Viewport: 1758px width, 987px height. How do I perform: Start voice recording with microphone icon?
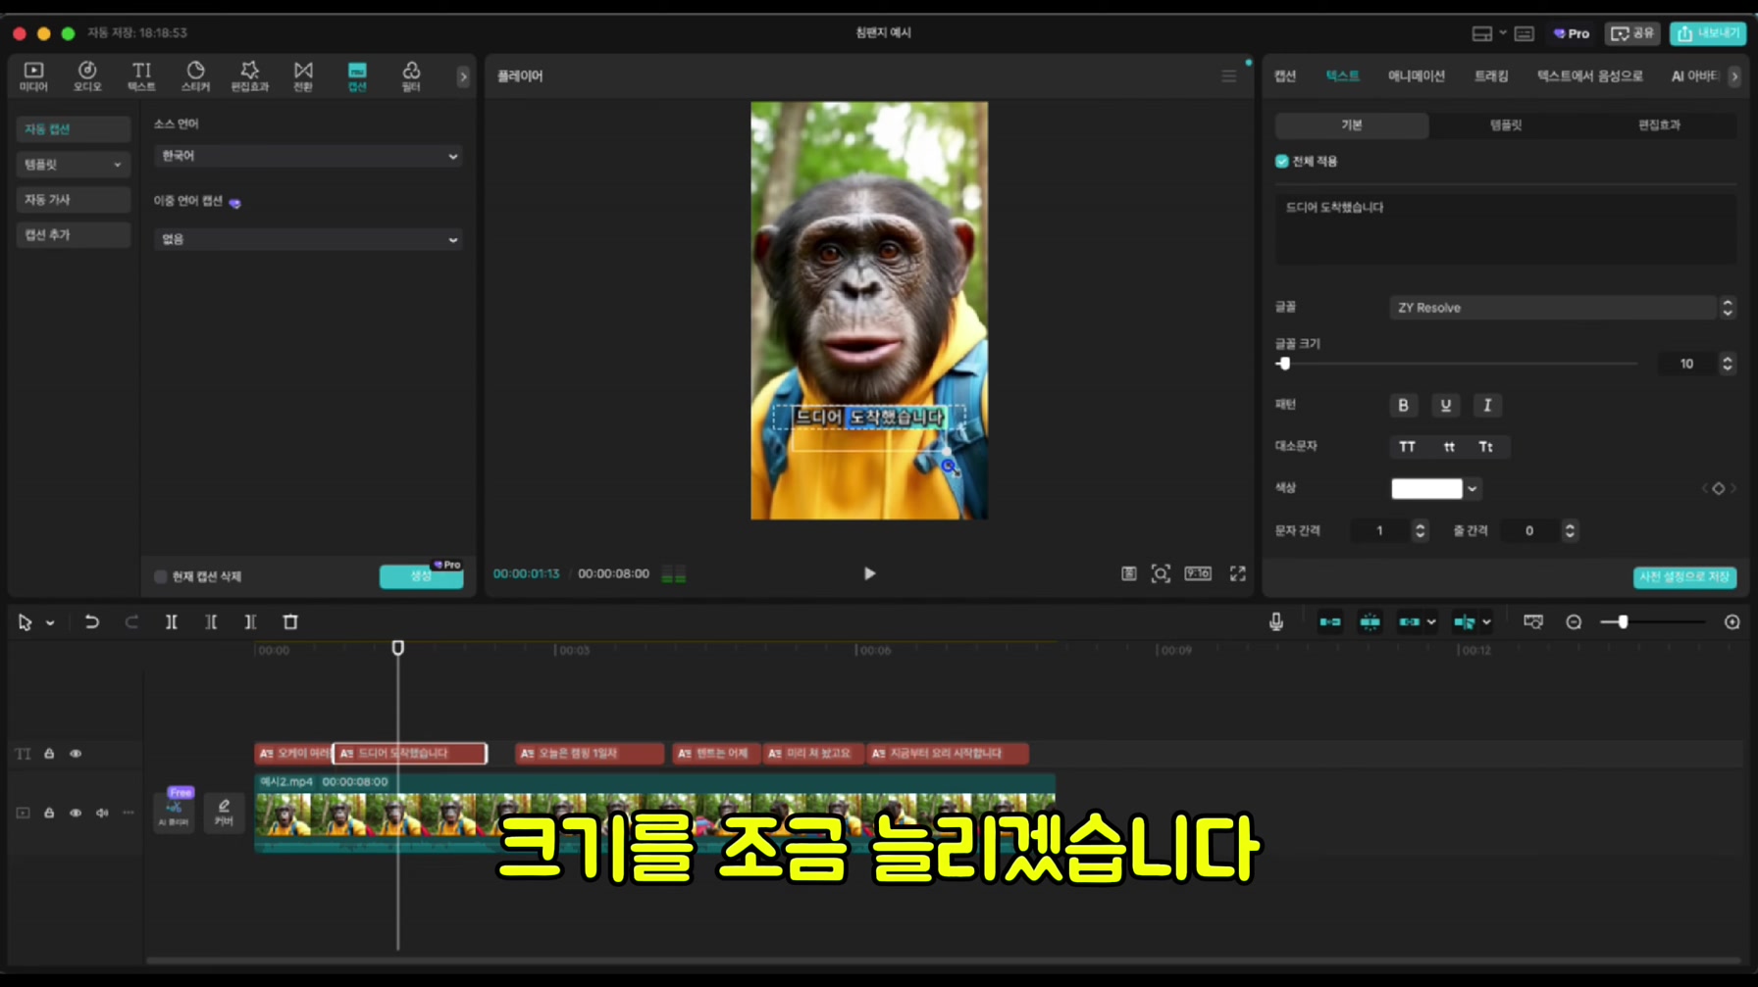[x=1275, y=621]
